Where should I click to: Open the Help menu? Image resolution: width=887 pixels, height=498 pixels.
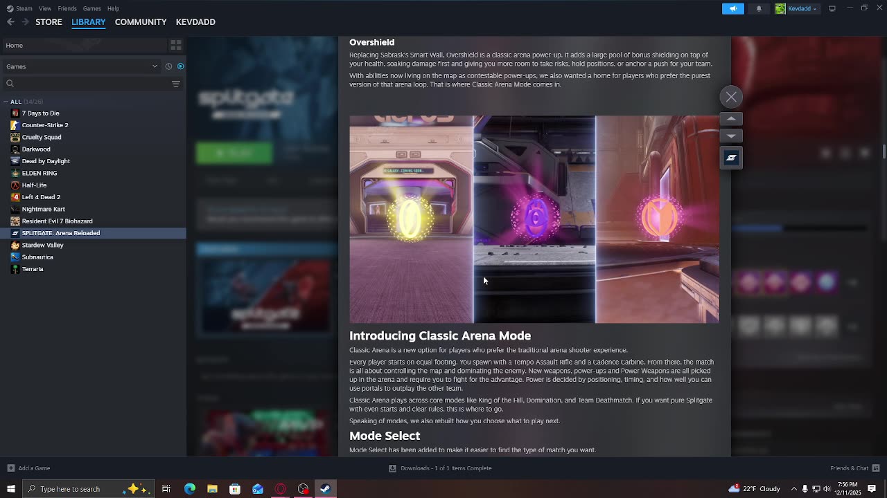click(x=113, y=8)
